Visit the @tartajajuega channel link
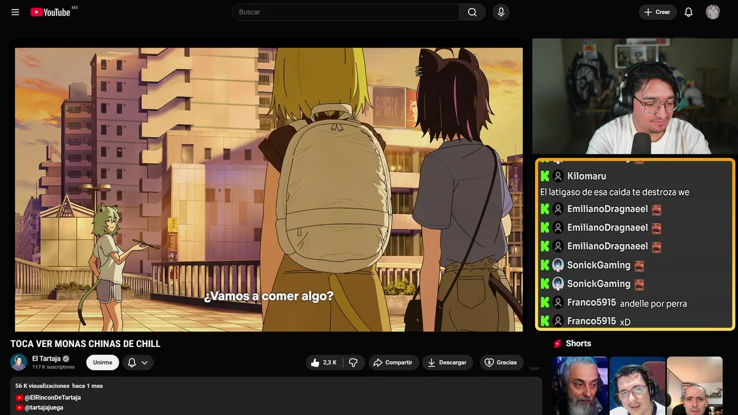This screenshot has width=738, height=415. (44, 408)
